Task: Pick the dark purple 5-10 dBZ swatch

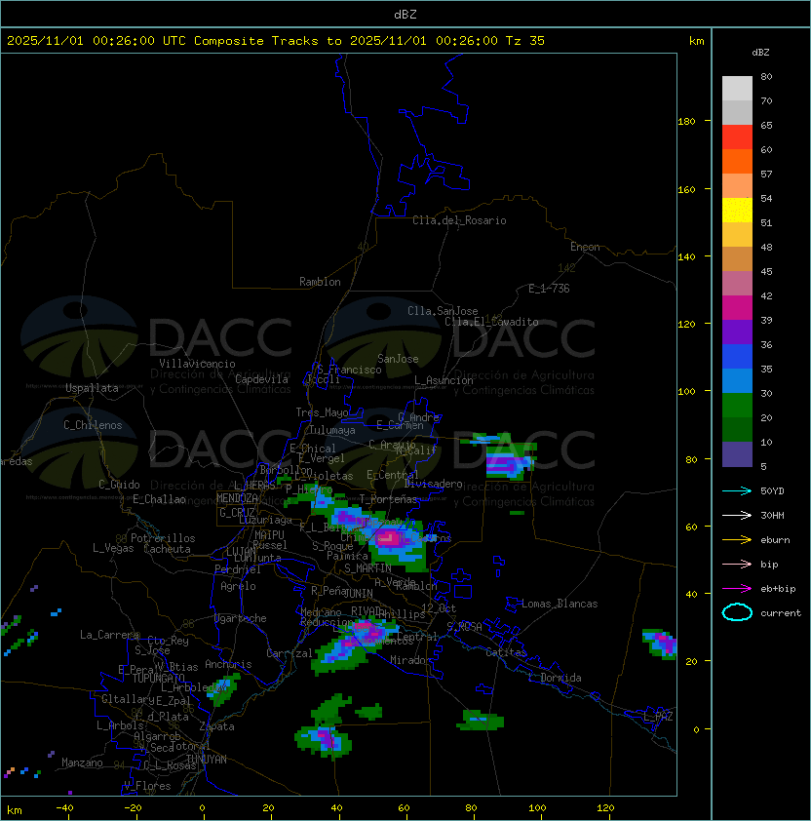Action: (x=737, y=454)
